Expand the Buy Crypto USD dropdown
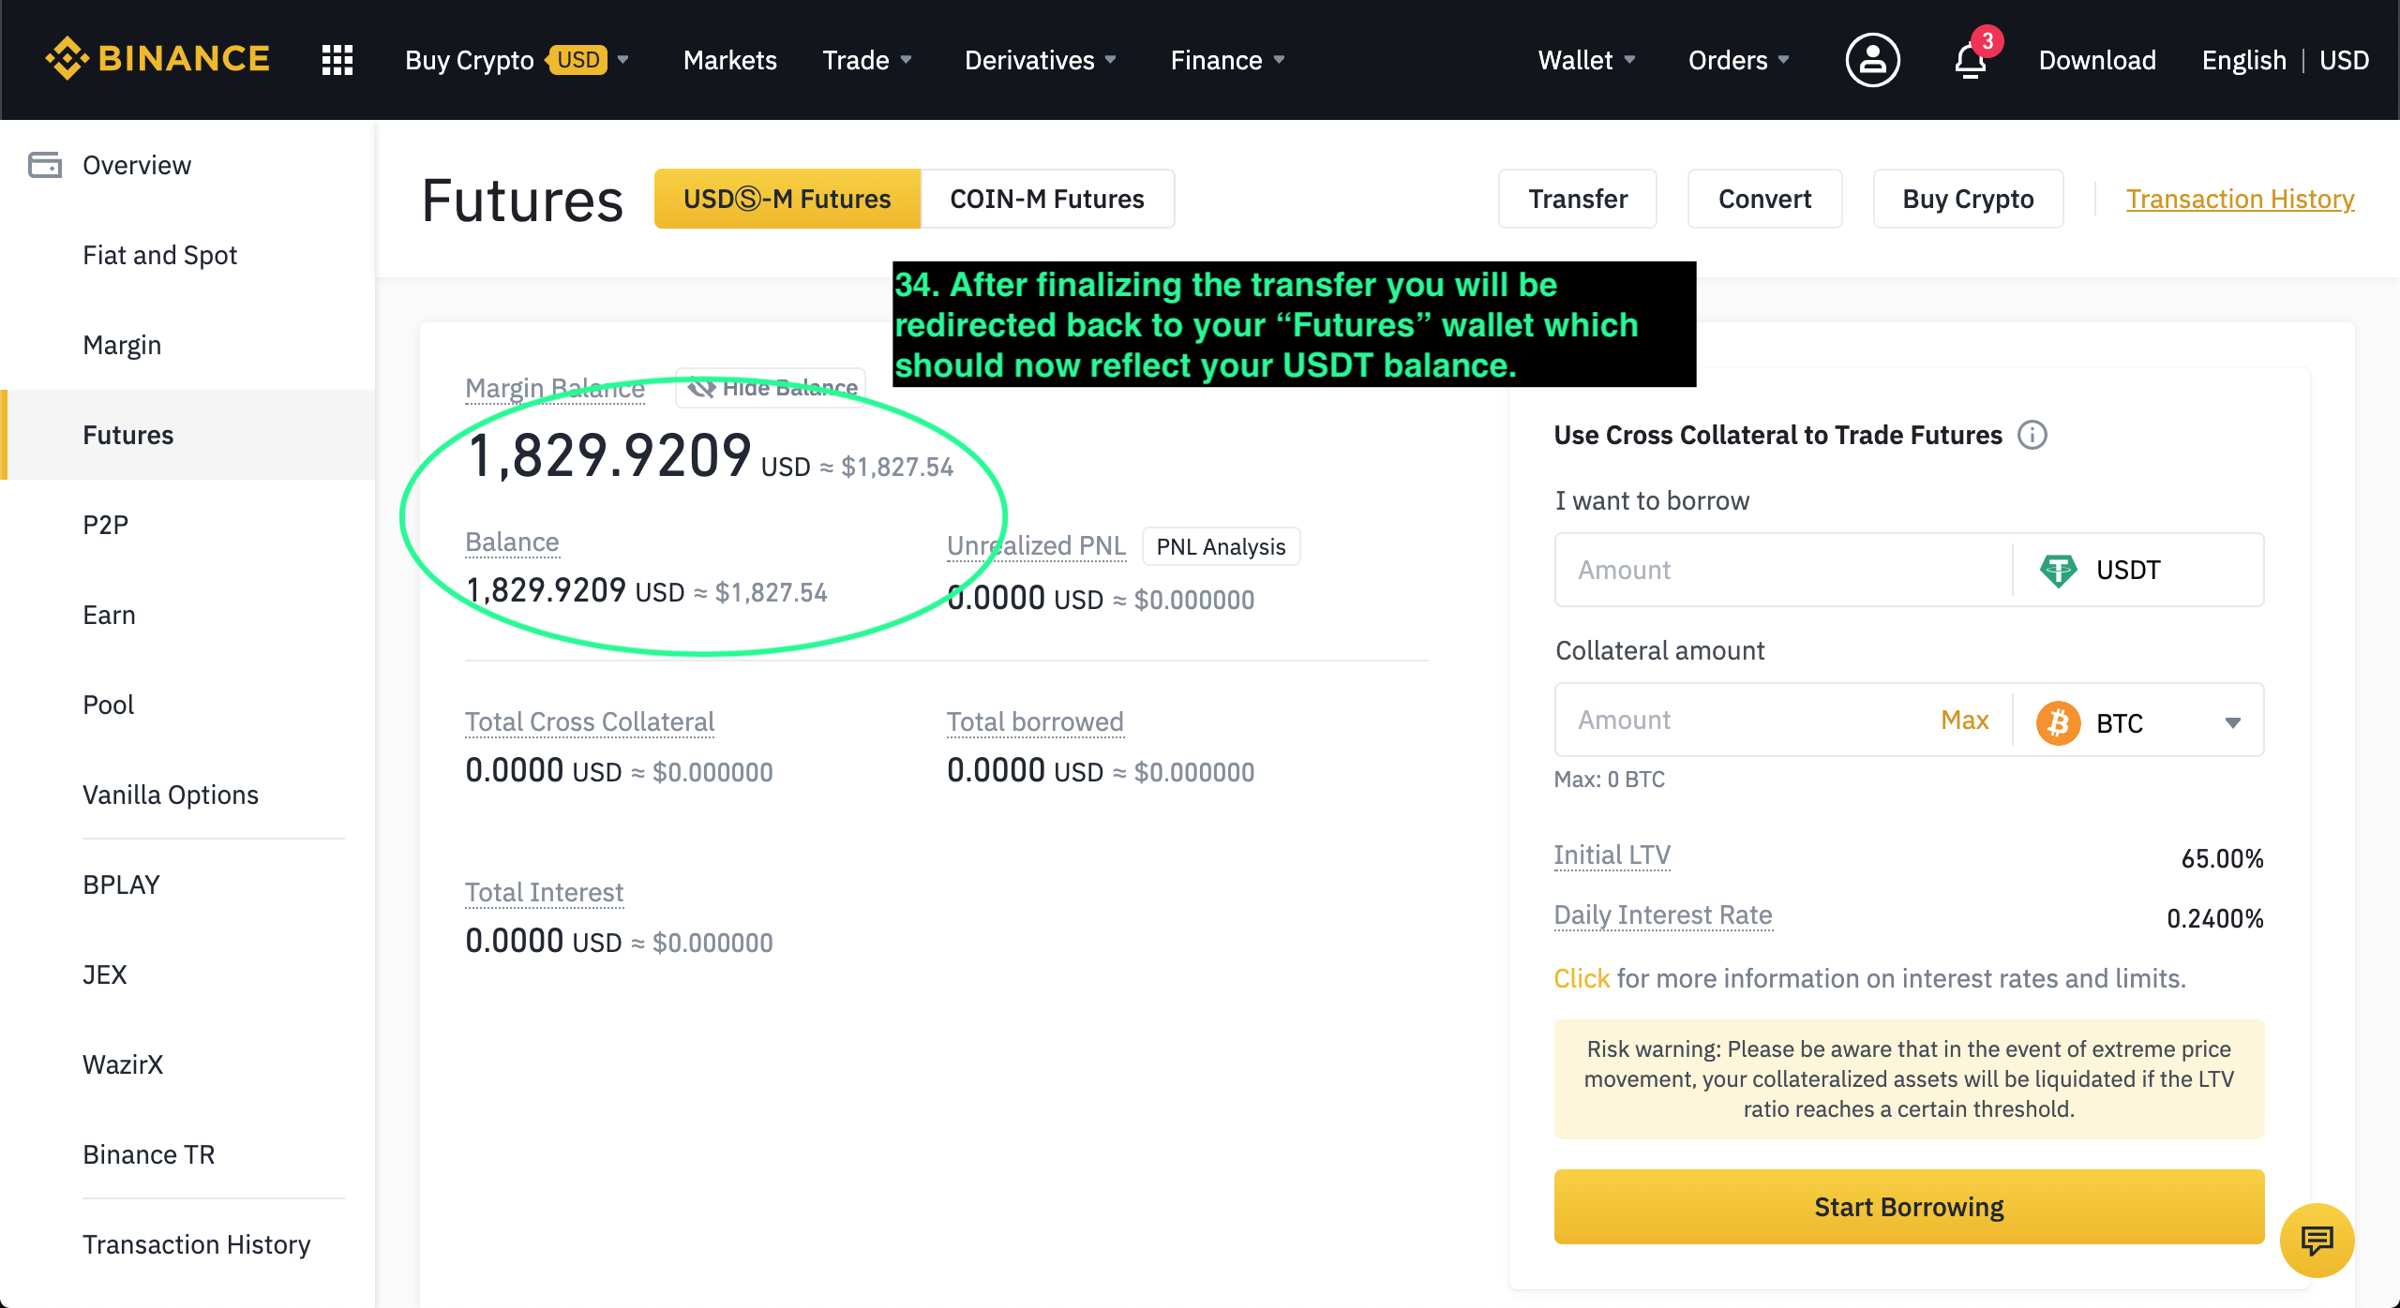This screenshot has height=1308, width=2400. click(x=517, y=60)
